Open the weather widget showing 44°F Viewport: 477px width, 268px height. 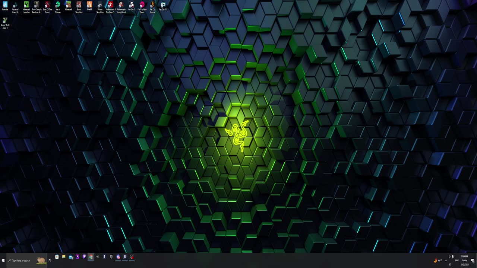438,261
